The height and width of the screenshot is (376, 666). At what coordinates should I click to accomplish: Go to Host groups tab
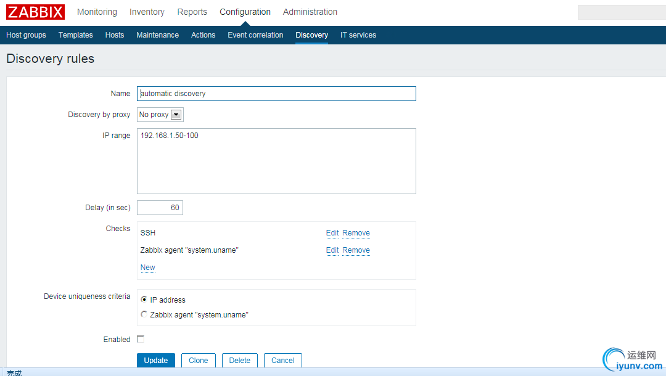[26, 35]
